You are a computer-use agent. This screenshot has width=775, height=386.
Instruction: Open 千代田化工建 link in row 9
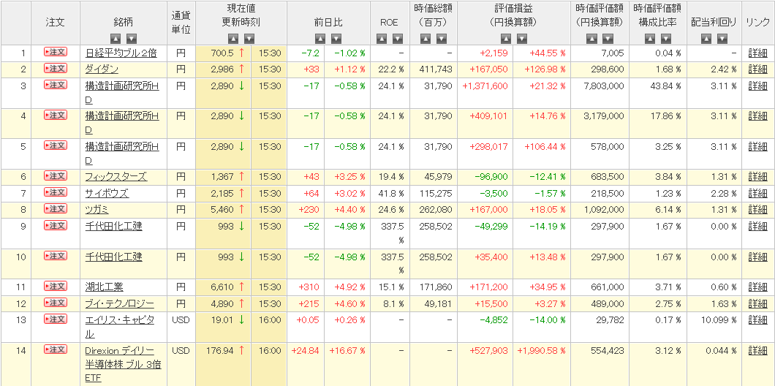point(113,227)
